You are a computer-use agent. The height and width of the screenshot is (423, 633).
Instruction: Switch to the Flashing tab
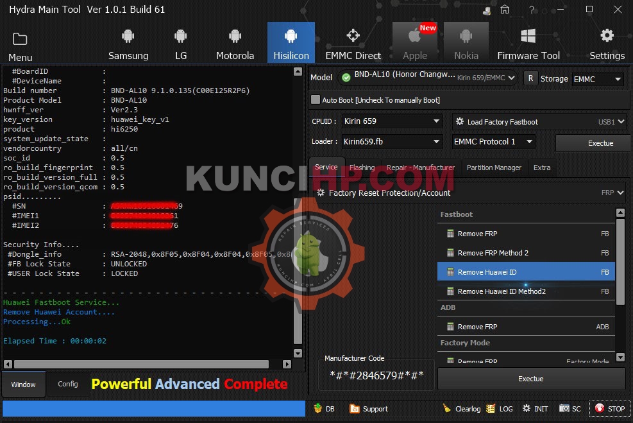coord(362,168)
